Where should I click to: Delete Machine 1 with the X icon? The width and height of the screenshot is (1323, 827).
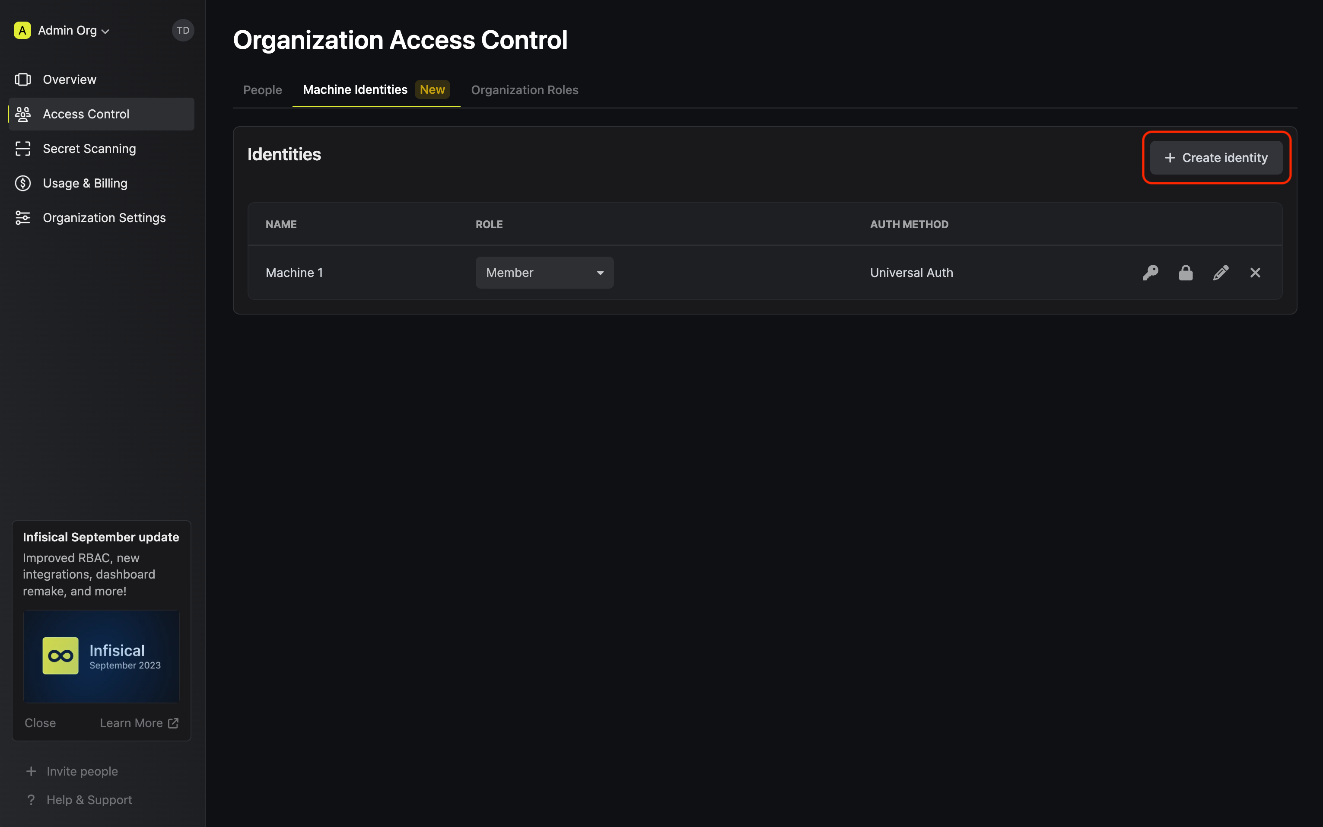1255,272
